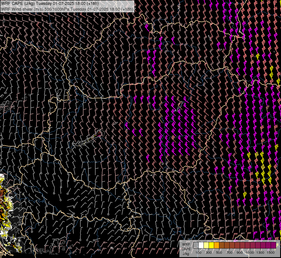Click the legend value 900

point(240,253)
